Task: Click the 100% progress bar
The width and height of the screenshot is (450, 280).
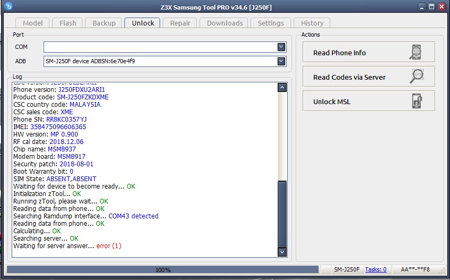Action: 163,269
